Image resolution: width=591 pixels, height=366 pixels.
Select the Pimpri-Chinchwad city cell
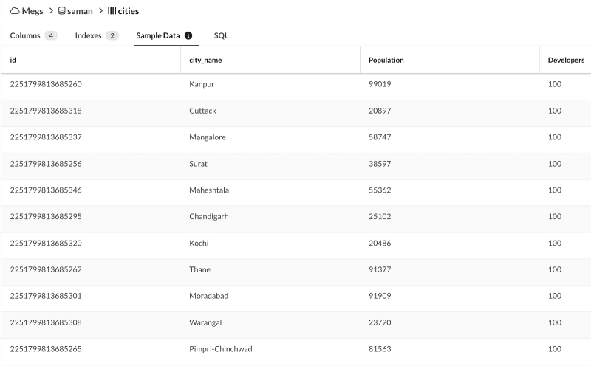[x=220, y=349]
